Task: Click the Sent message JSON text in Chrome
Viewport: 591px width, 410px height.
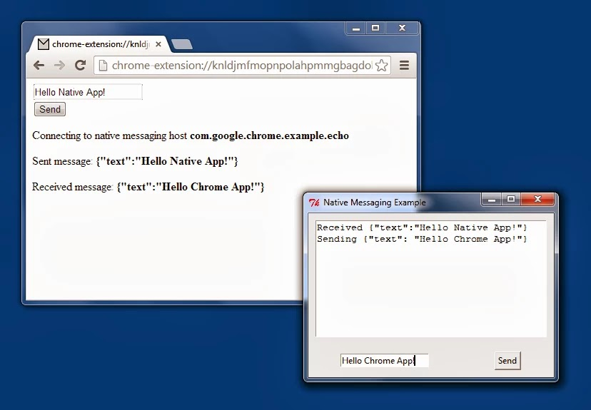Action: [167, 161]
